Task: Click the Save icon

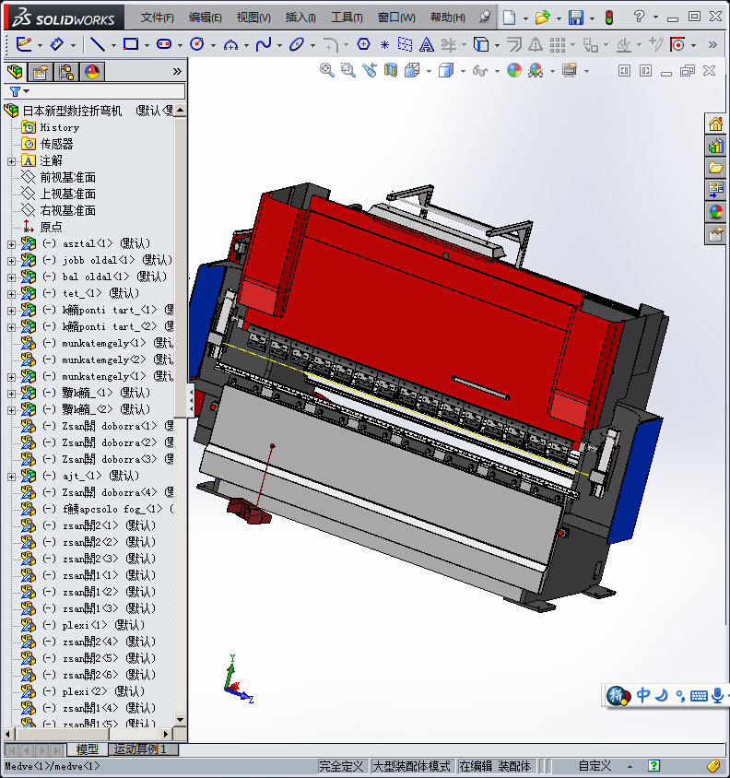Action: (576, 18)
